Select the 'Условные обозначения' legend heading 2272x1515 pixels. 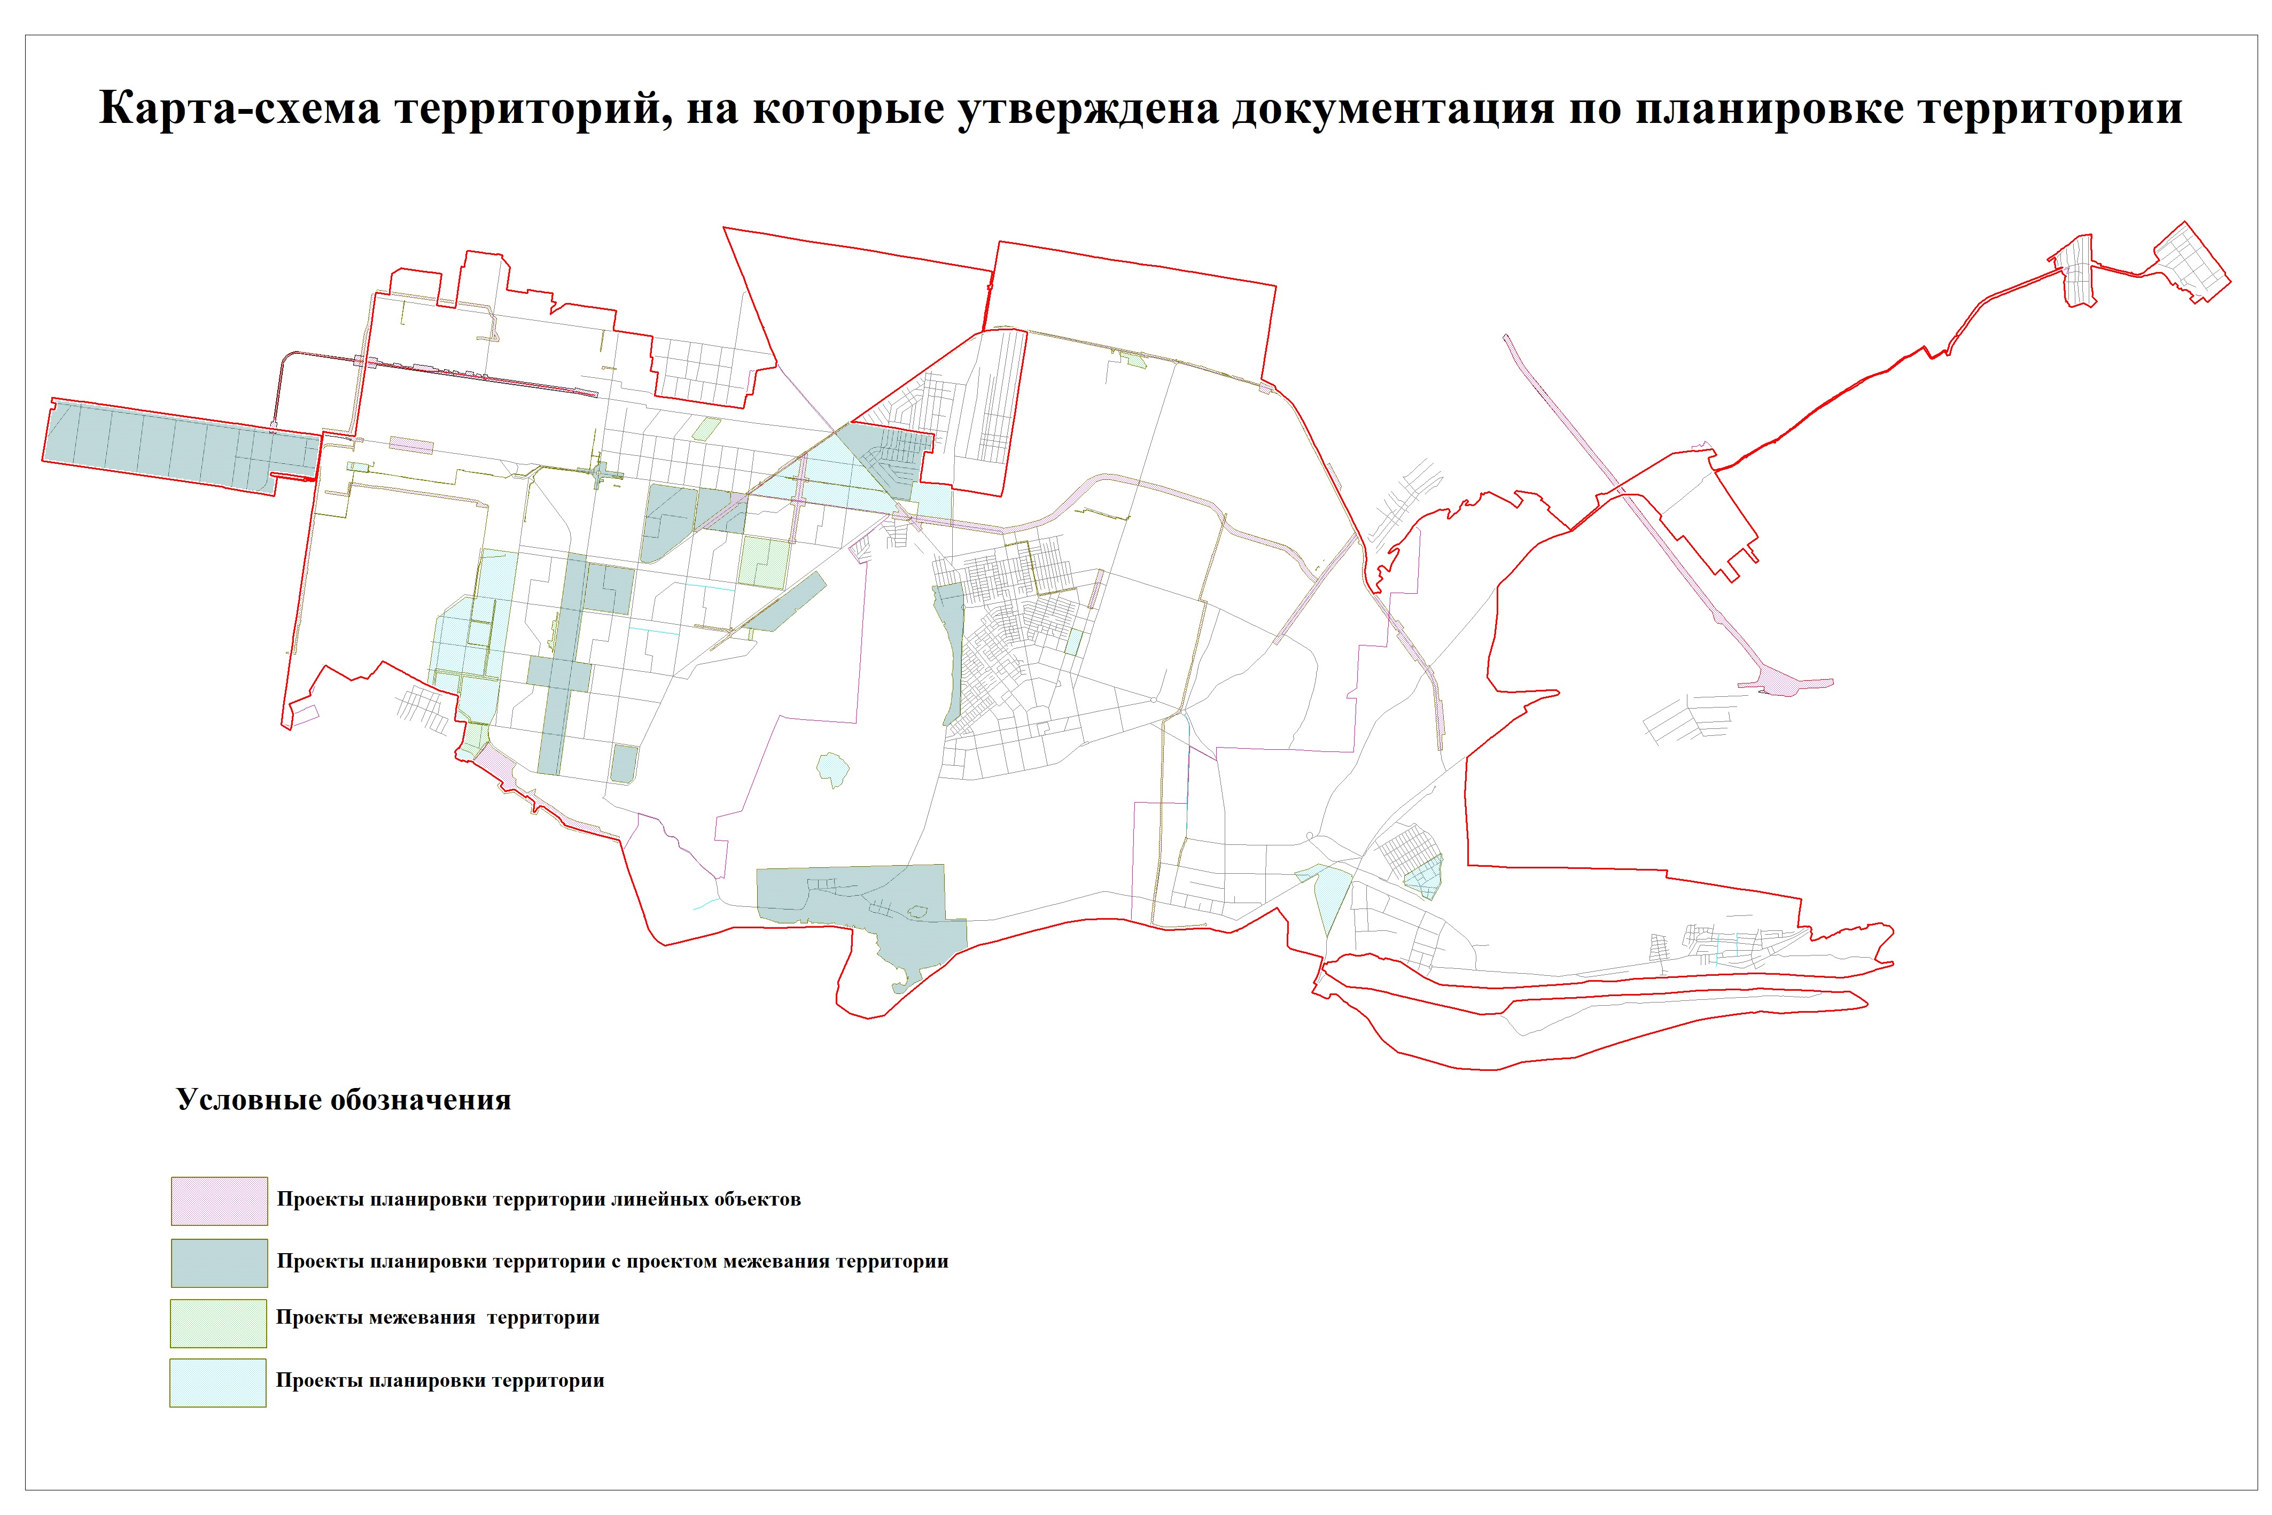coord(344,1100)
